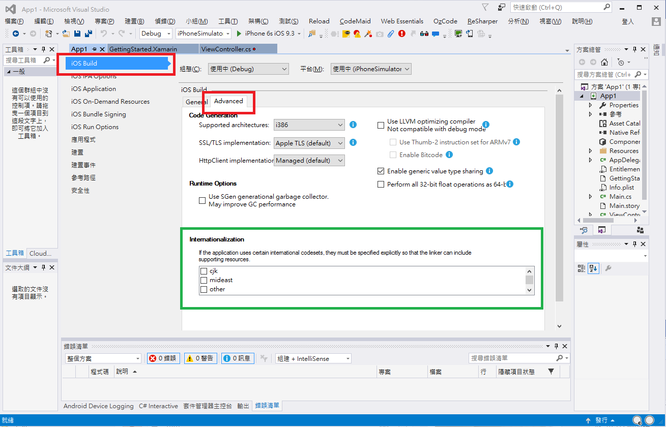Click the 登入 sign-in link
The image size is (666, 427).
pyautogui.click(x=628, y=21)
